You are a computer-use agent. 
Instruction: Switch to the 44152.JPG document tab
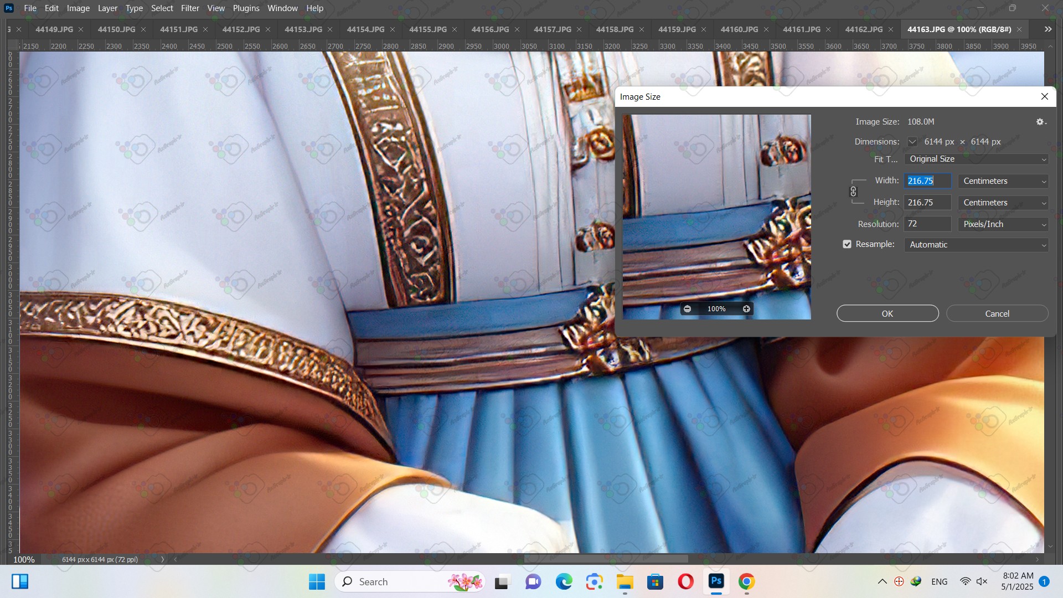[241, 29]
